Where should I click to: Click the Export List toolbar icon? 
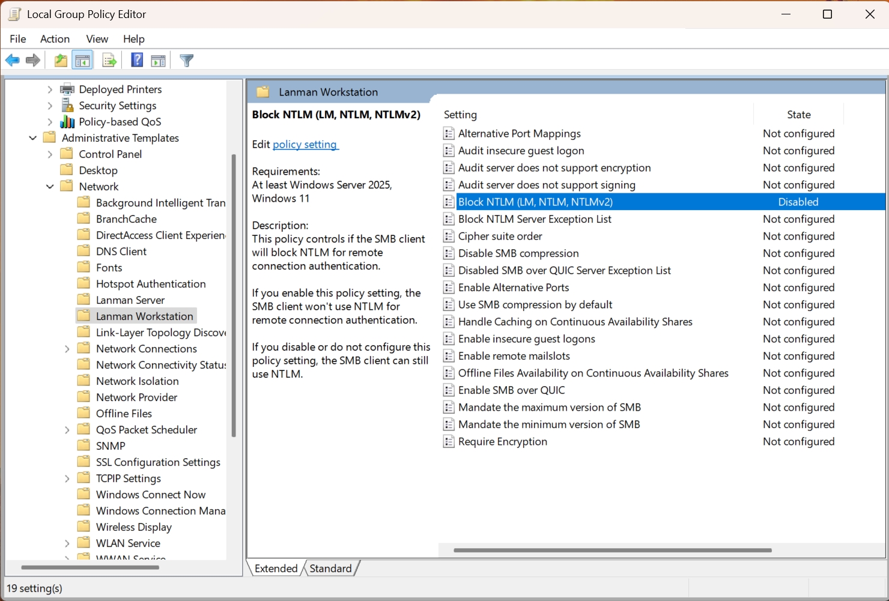[x=109, y=60]
